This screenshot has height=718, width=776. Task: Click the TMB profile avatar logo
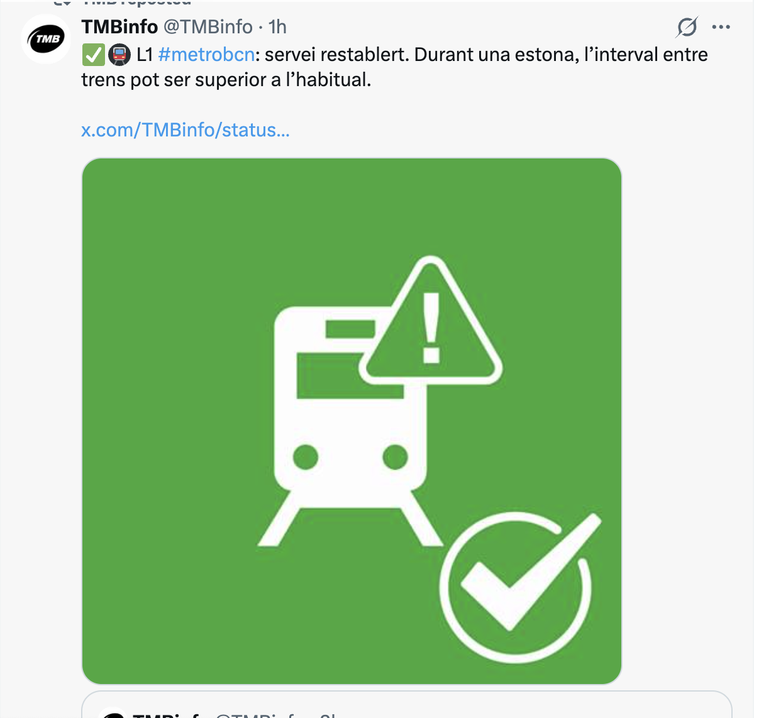coord(47,40)
